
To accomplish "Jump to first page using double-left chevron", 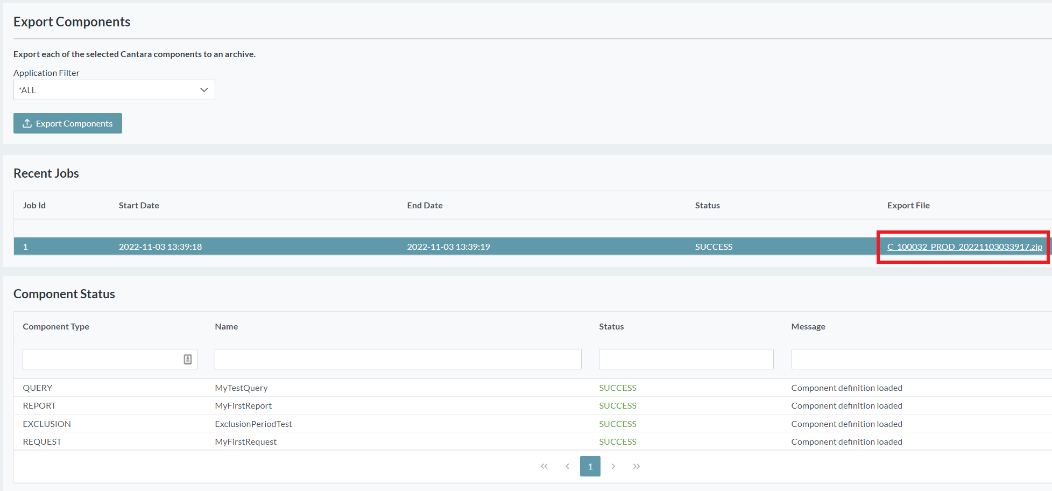I will [x=544, y=466].
